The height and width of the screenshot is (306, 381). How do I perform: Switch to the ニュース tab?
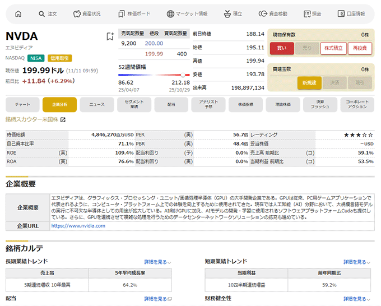97,104
